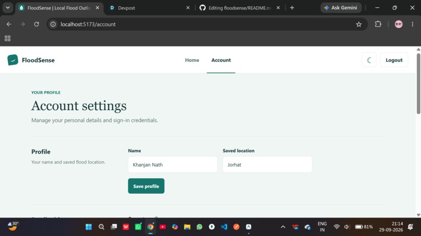Click the 'YOUR PROFILE' label
The height and width of the screenshot is (236, 421).
46,92
